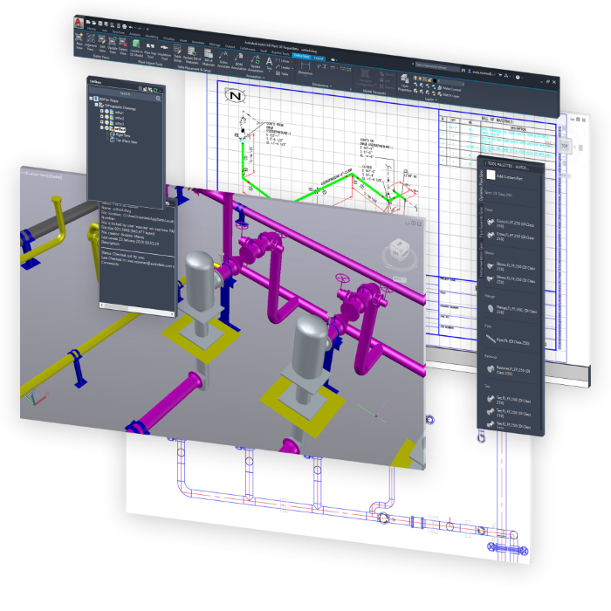Select first Tee FL,FF,250 palette tool

(510, 400)
